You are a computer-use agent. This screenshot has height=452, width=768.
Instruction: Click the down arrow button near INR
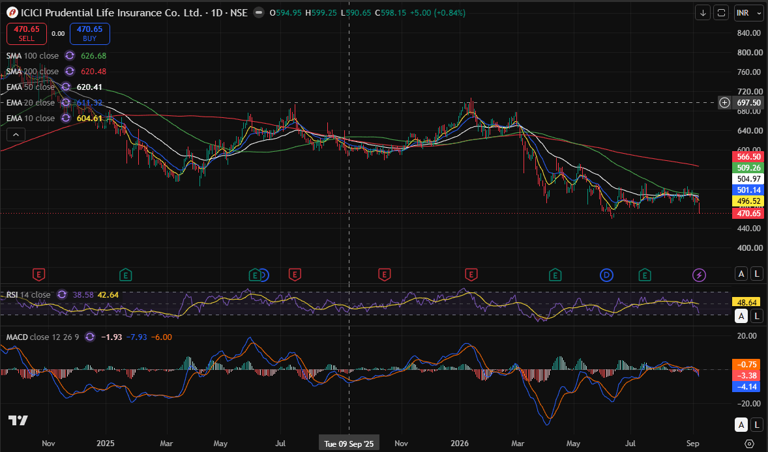[x=703, y=13]
